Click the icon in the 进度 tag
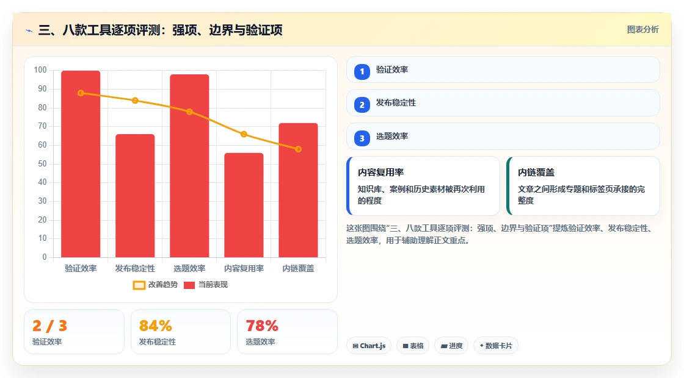684x378 pixels. (444, 346)
